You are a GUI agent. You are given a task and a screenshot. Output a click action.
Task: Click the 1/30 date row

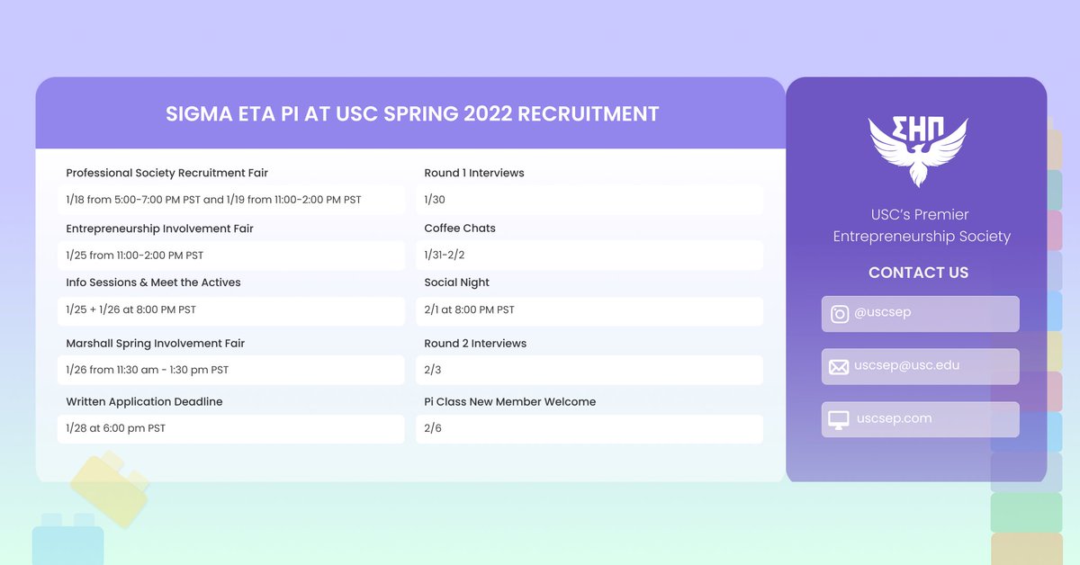coord(589,200)
